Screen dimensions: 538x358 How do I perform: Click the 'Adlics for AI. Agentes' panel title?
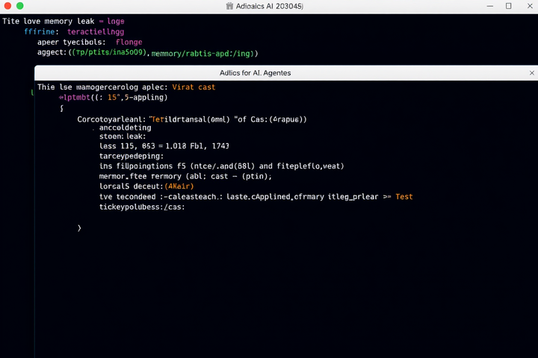pyautogui.click(x=255, y=73)
